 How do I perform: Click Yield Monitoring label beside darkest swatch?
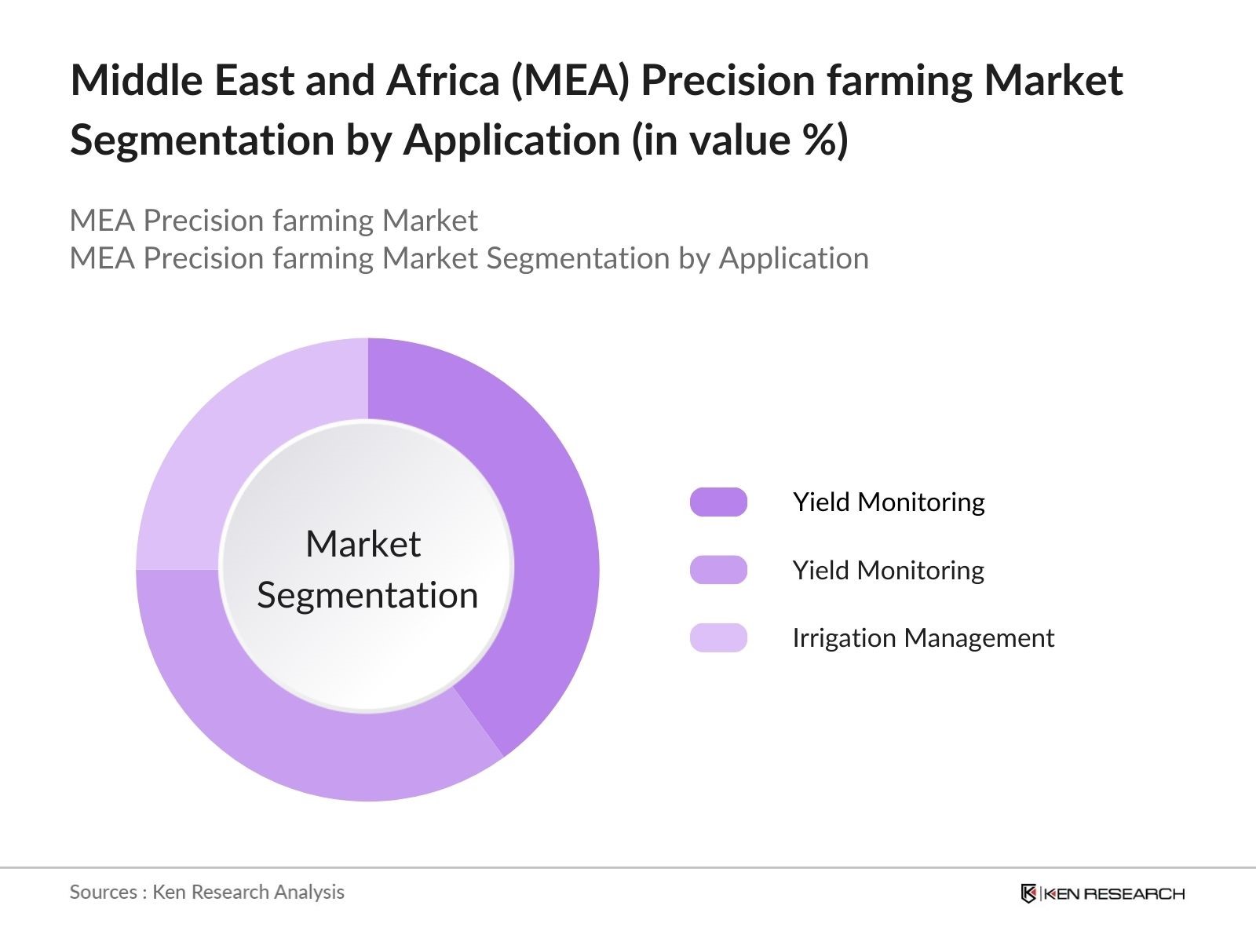pos(888,502)
